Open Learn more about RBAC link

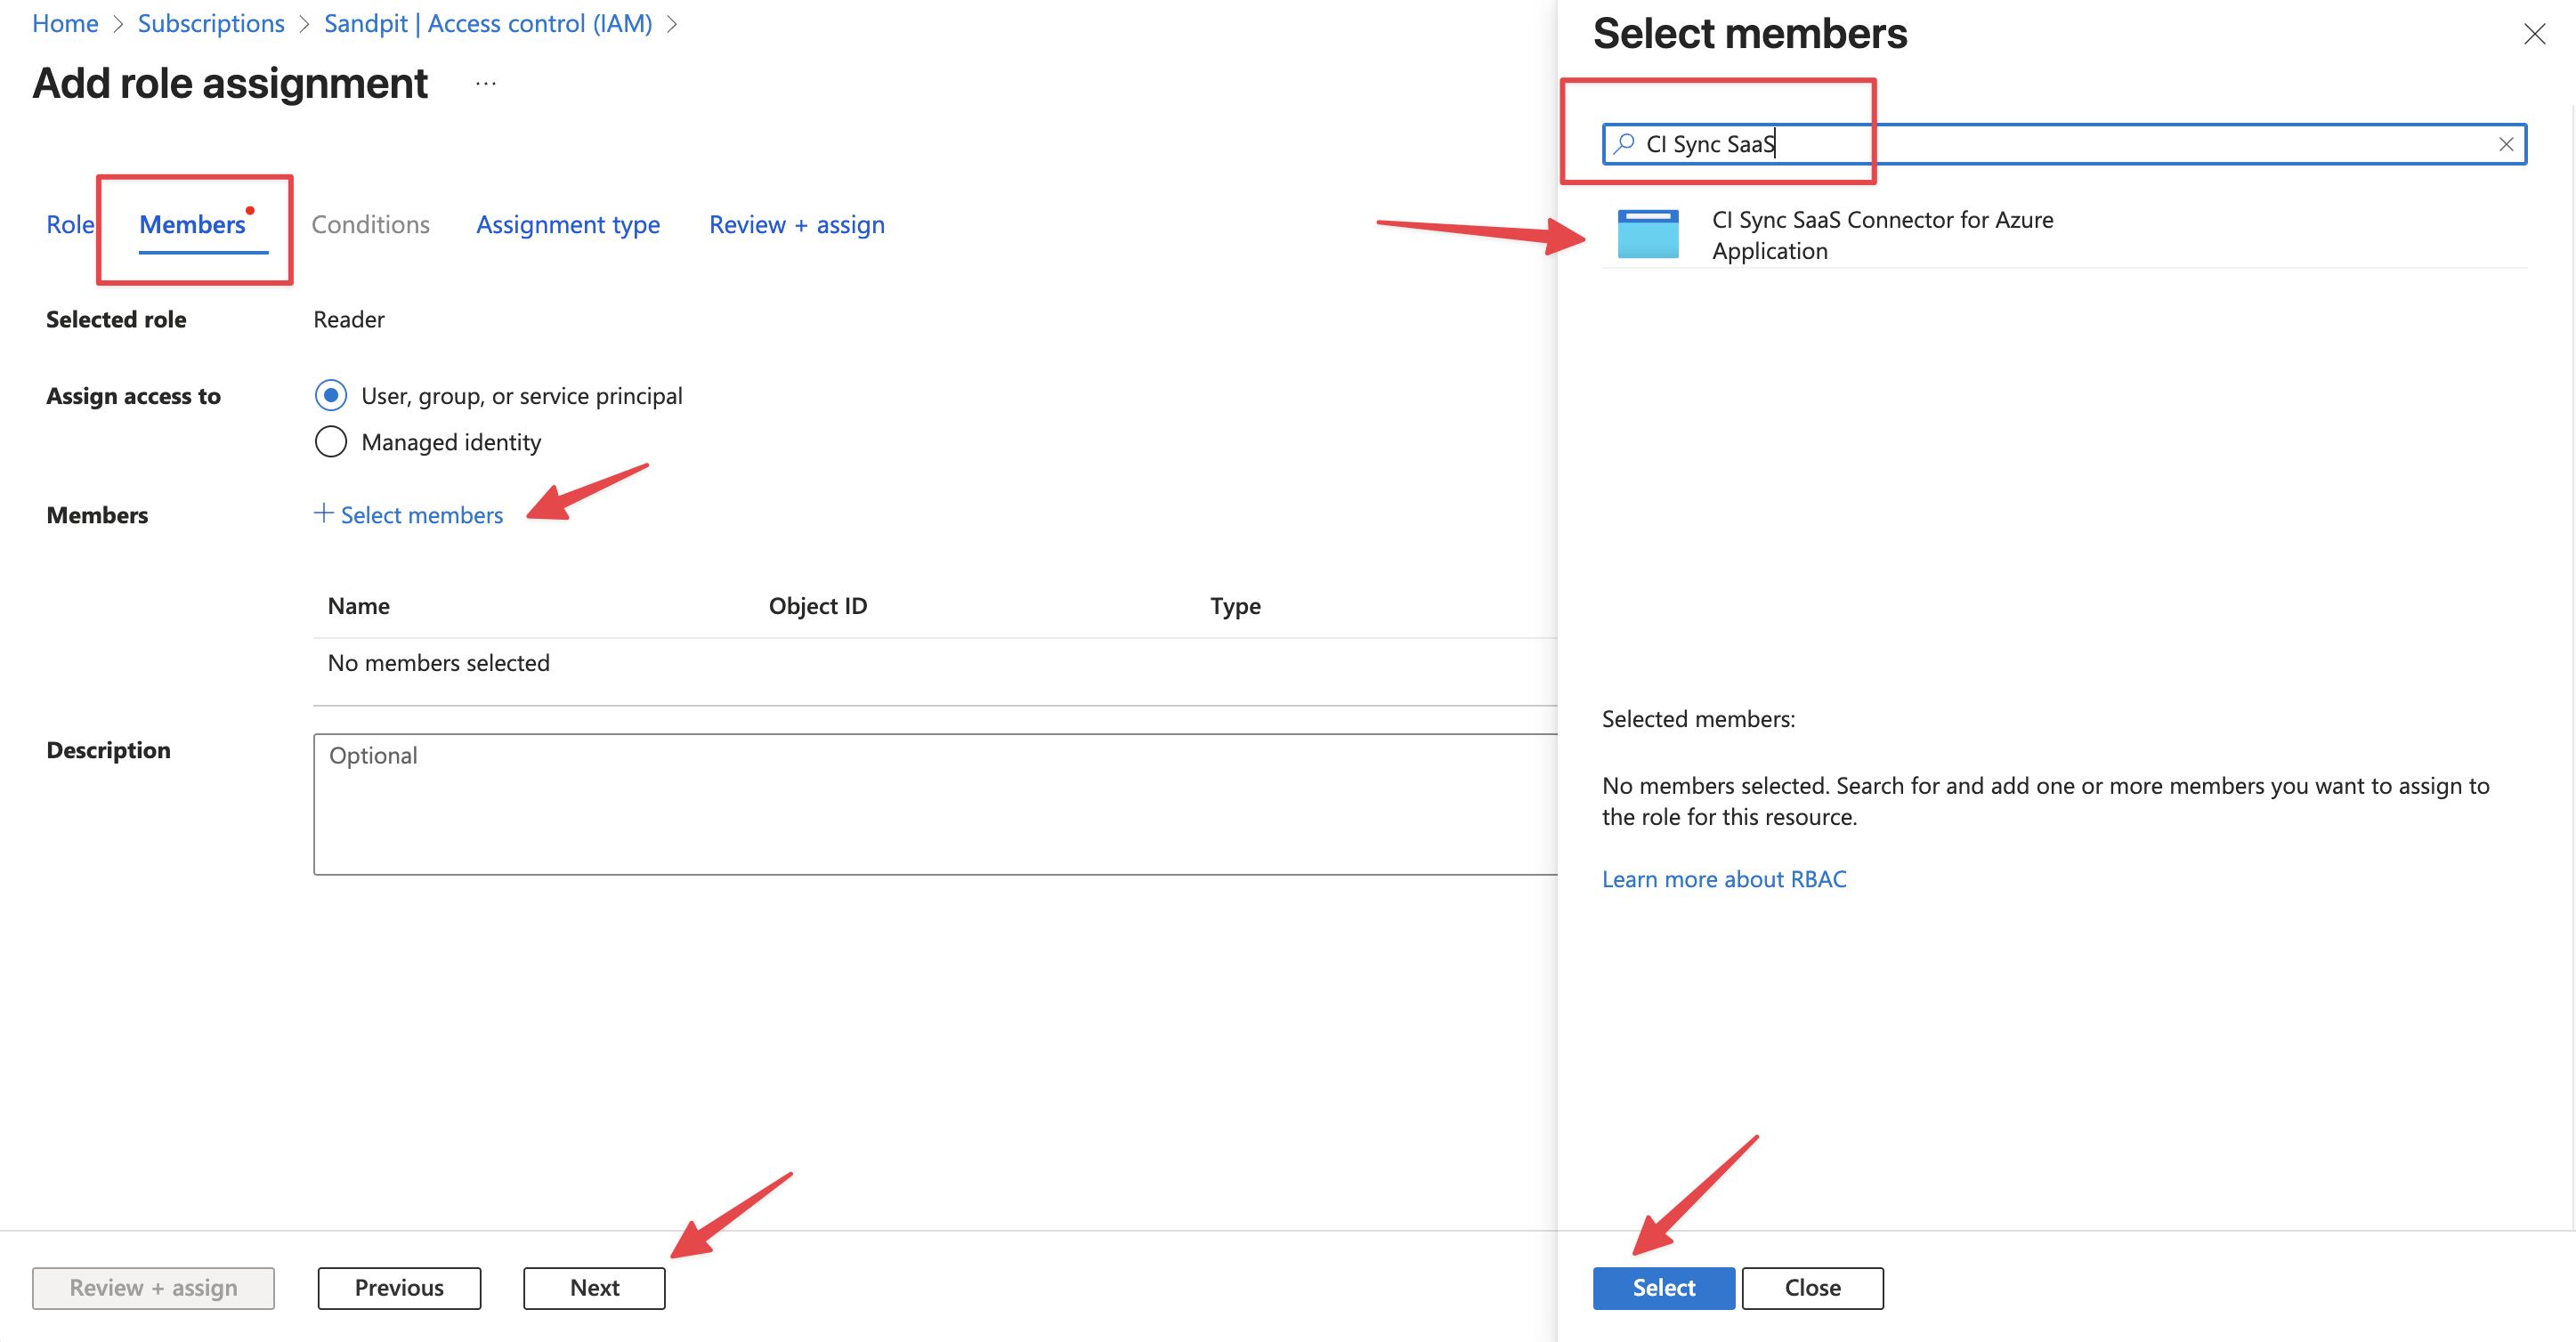click(x=1724, y=879)
